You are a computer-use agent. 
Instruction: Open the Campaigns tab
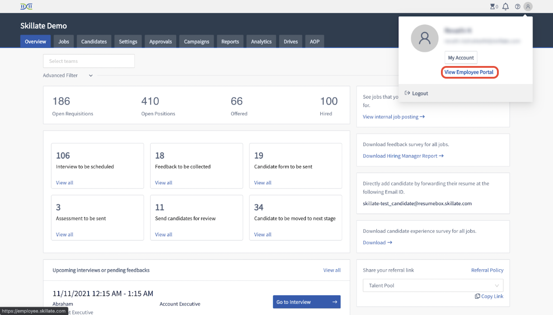pos(197,41)
